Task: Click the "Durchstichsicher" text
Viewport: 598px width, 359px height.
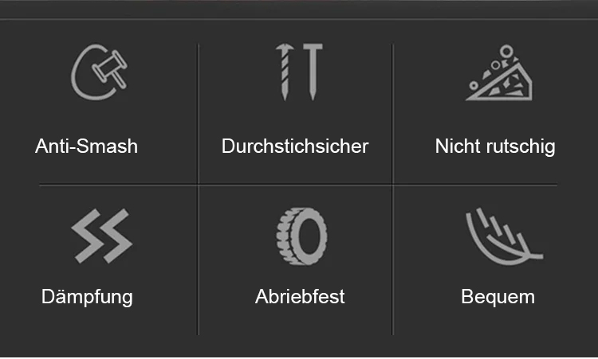Action: [295, 146]
